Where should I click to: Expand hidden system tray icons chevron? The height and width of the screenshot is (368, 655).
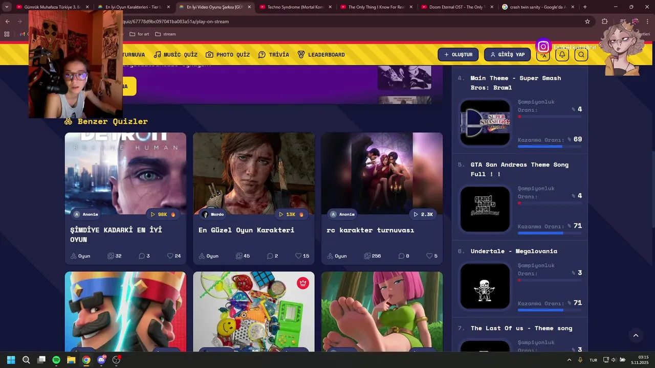[569, 360]
